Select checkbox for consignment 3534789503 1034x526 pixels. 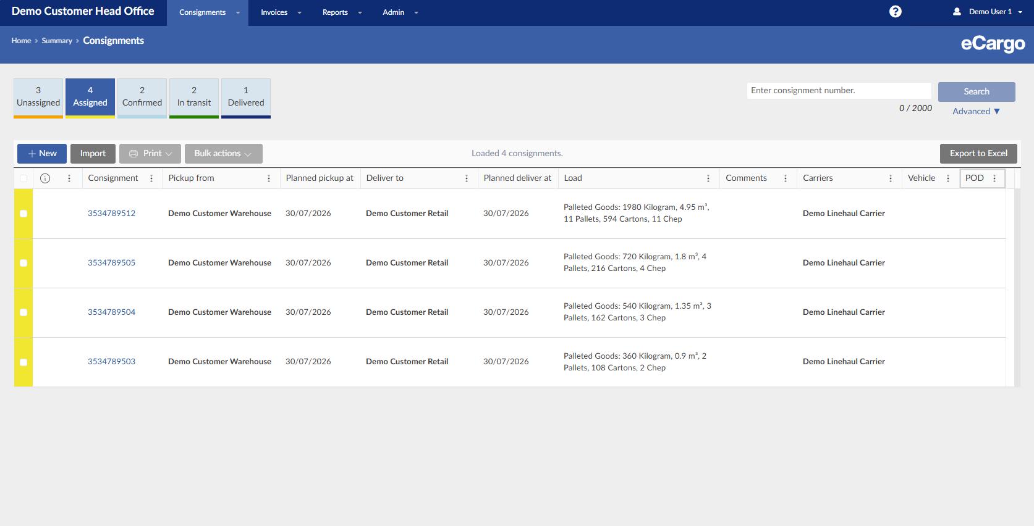click(23, 362)
